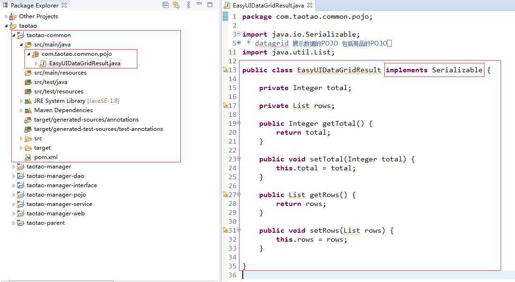
Task: Open the Package Explorer View Menu
Action: 188,5
